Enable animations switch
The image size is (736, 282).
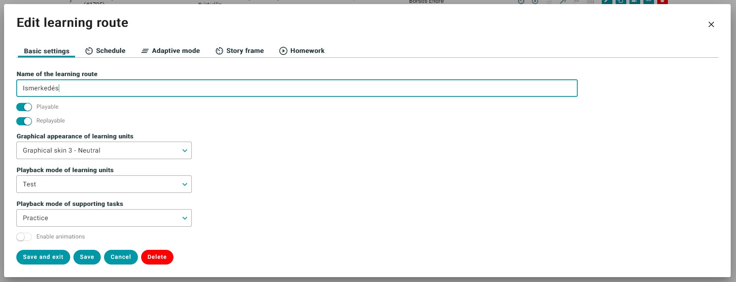(x=24, y=237)
